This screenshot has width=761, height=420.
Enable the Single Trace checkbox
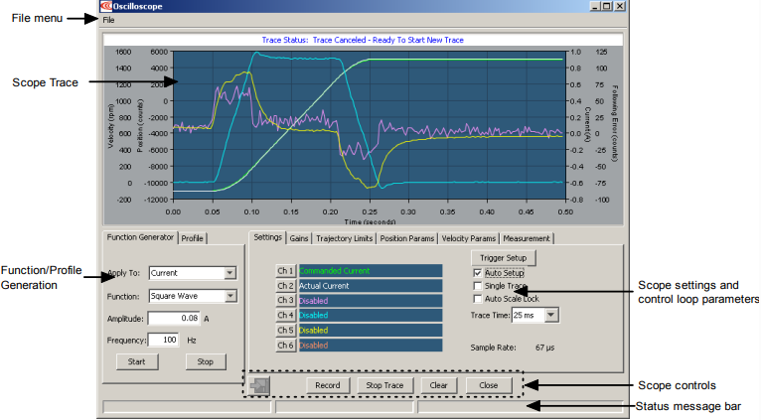(478, 286)
